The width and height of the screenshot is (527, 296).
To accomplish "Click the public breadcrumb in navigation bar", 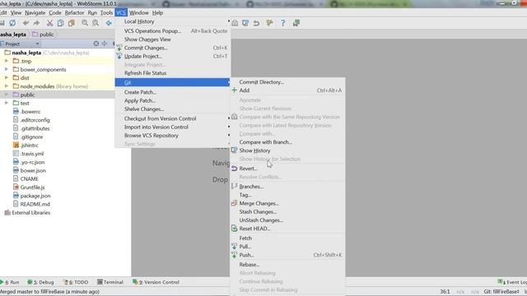I will click(x=44, y=35).
